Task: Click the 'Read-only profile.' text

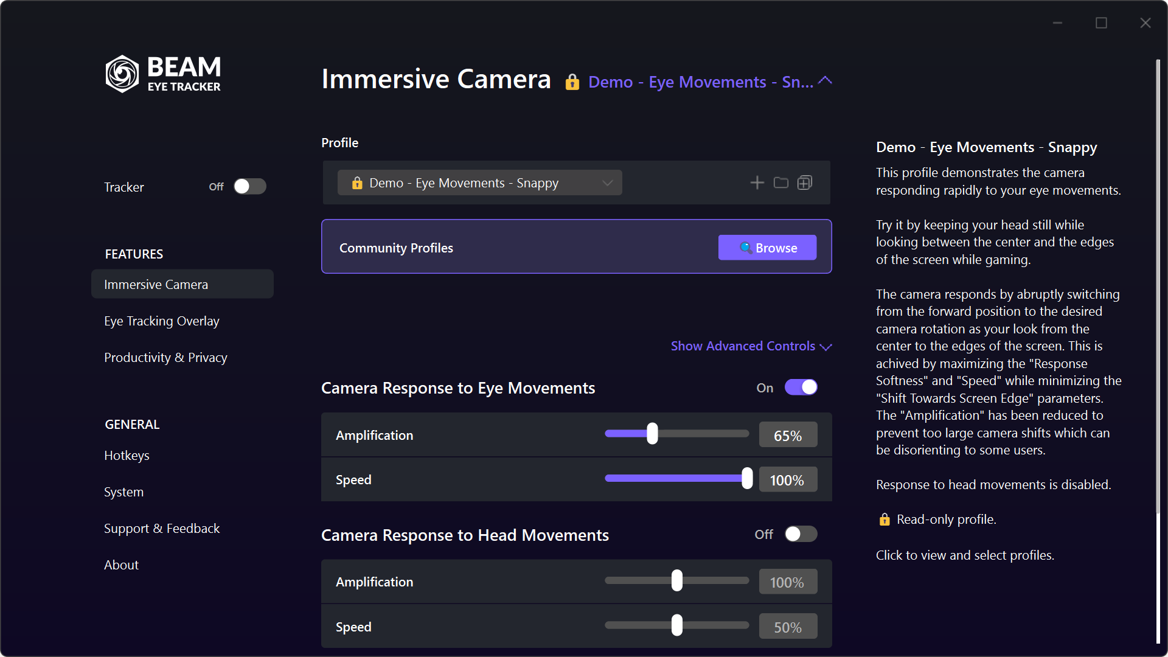Action: 946,520
